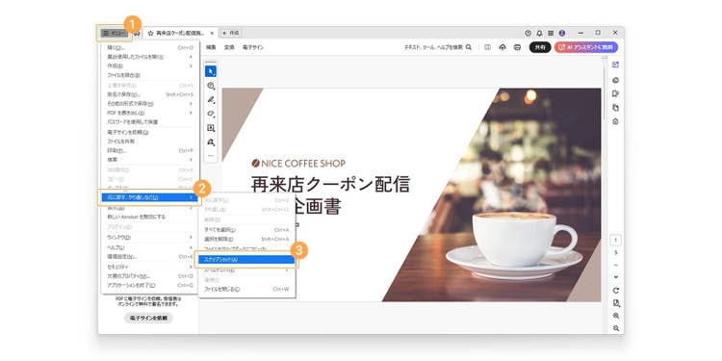Choose 環境設定 preferences menu item
722x361 pixels.
[x=149, y=256]
